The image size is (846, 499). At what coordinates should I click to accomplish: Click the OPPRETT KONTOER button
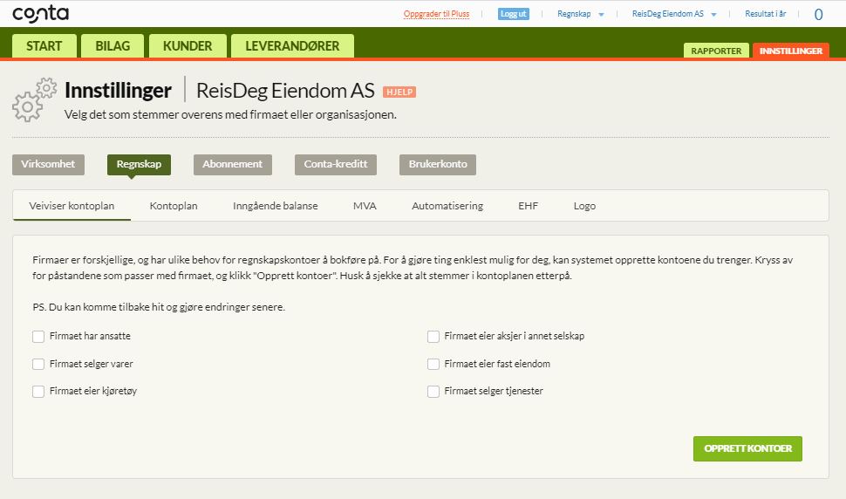(x=747, y=448)
